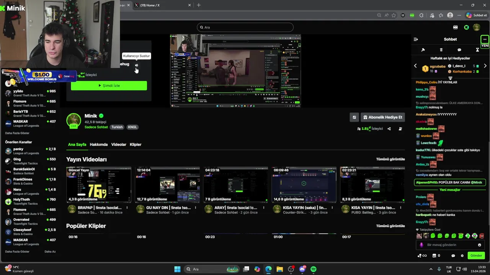Open the GU NAY DIN video thumbnail
The image size is (490, 275).
coord(167,184)
